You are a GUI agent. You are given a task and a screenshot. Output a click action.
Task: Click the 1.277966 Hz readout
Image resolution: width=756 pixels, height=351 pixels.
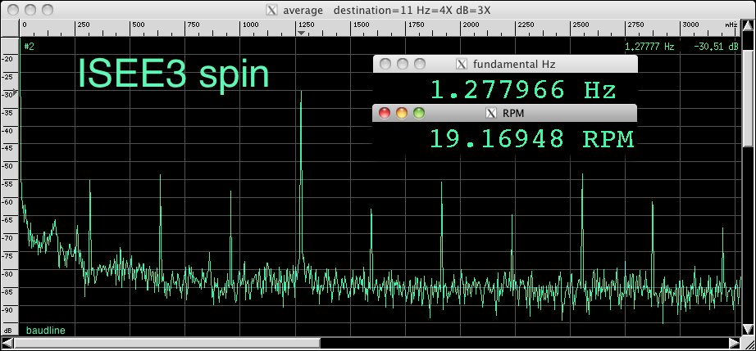pos(523,90)
